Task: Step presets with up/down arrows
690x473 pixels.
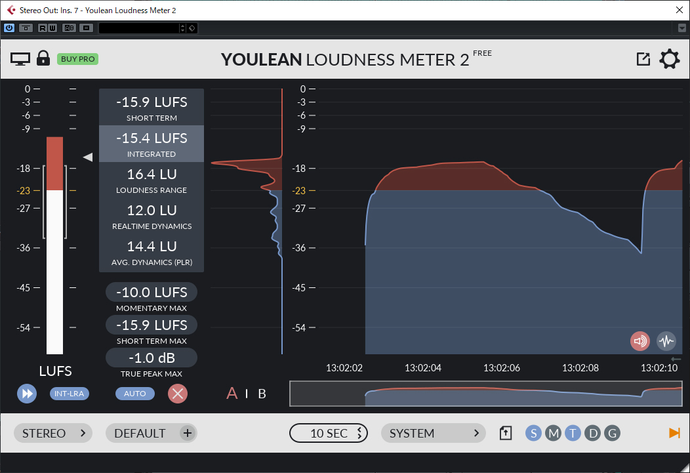Action: [x=182, y=28]
